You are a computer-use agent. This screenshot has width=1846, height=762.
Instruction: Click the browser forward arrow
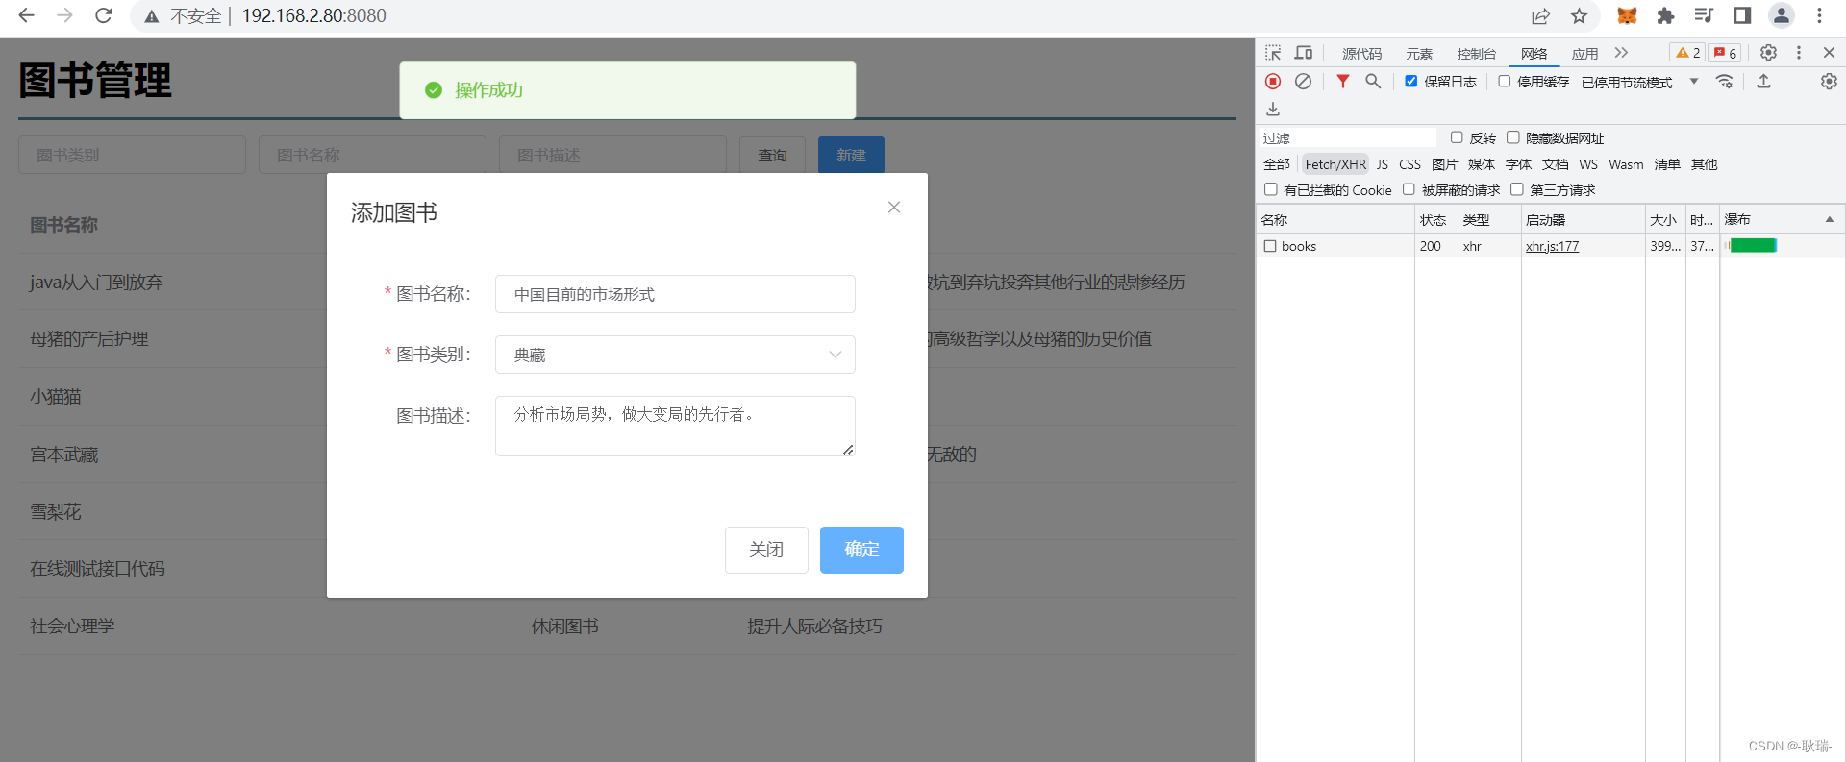click(64, 15)
